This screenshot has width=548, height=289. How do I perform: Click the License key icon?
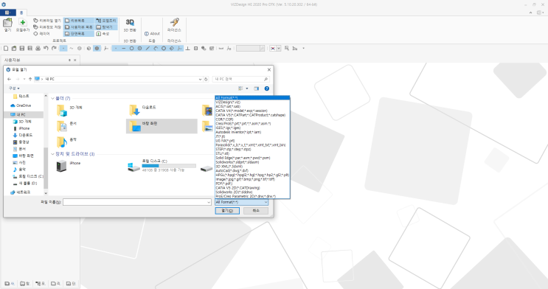click(174, 22)
